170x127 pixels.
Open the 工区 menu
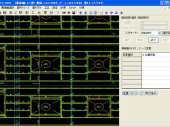[x=47, y=8]
